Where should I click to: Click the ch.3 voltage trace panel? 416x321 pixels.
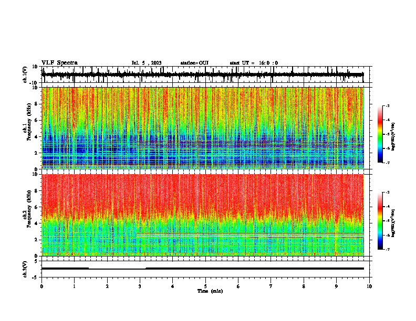pos(205,269)
